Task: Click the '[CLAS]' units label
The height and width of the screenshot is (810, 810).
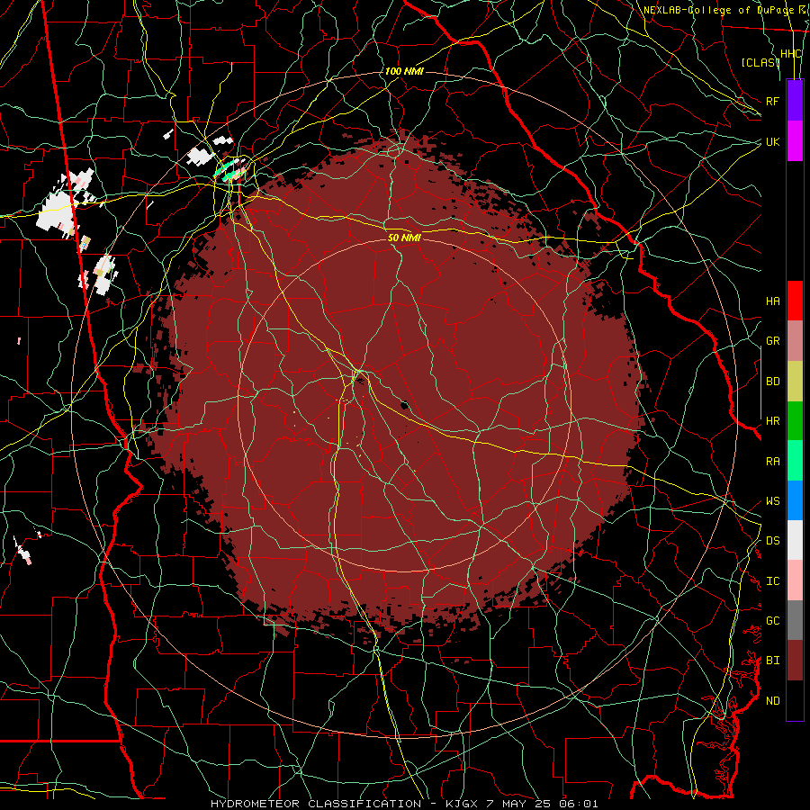Action: [x=760, y=62]
